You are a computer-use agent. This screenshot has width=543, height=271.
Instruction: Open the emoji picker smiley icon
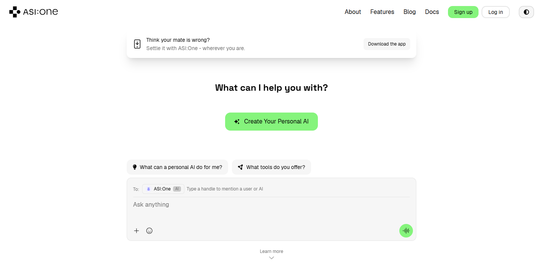tap(149, 231)
